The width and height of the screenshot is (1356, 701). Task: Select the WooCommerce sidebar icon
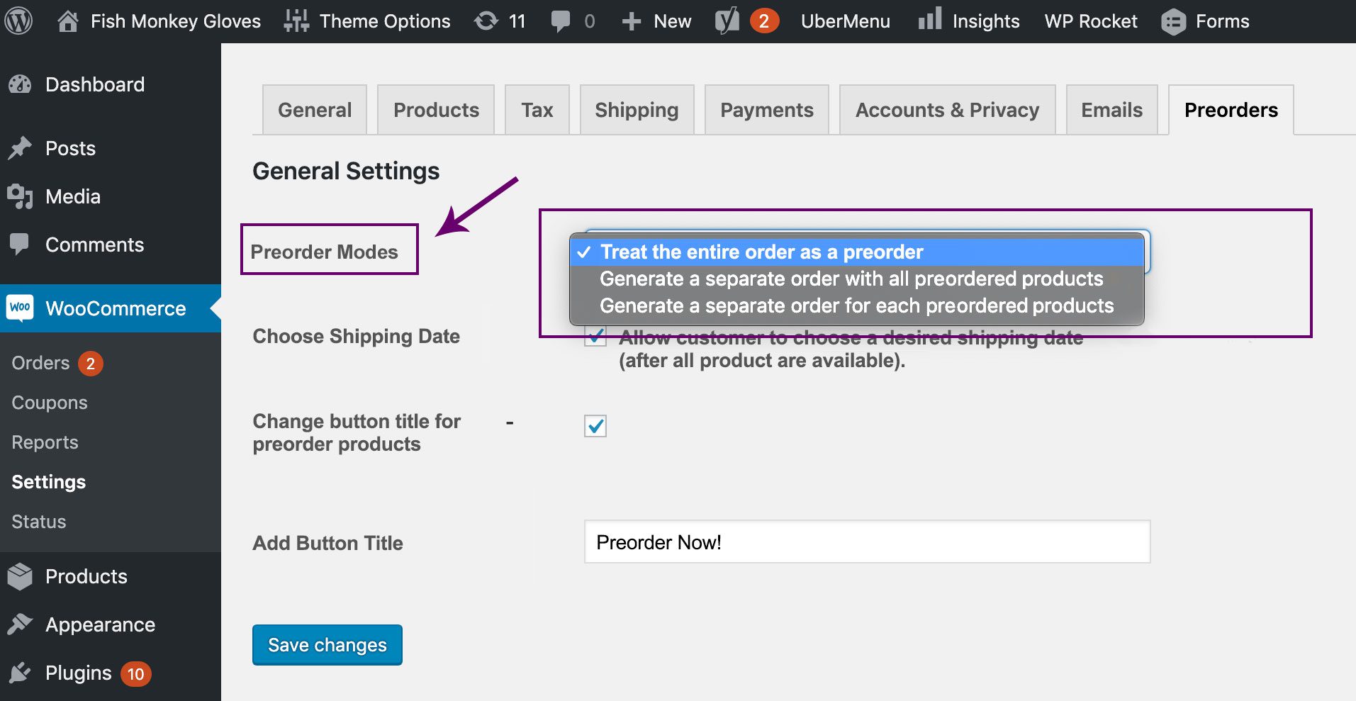click(x=21, y=308)
